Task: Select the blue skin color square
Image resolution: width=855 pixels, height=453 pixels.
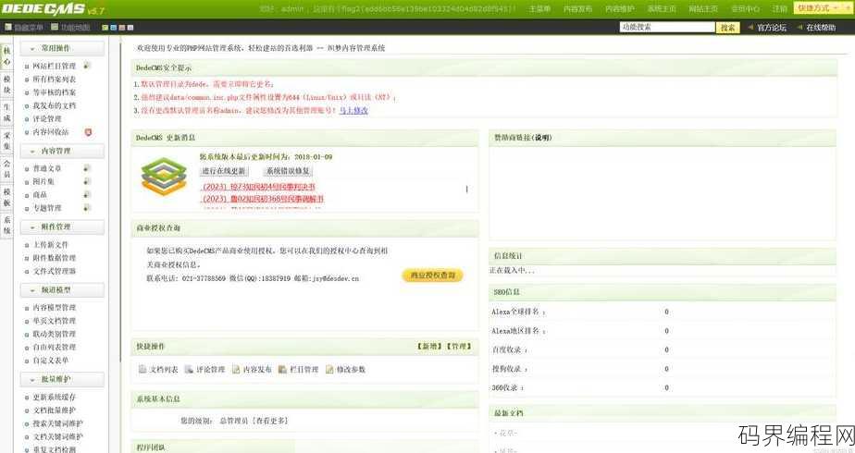Action: (x=114, y=27)
